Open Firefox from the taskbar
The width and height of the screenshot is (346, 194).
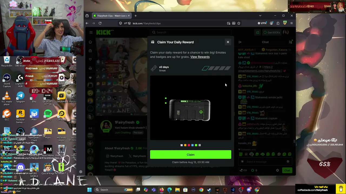[162, 190]
